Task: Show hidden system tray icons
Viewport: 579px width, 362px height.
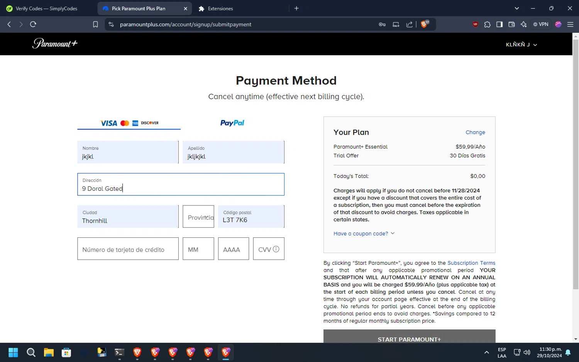Action: (x=486, y=352)
